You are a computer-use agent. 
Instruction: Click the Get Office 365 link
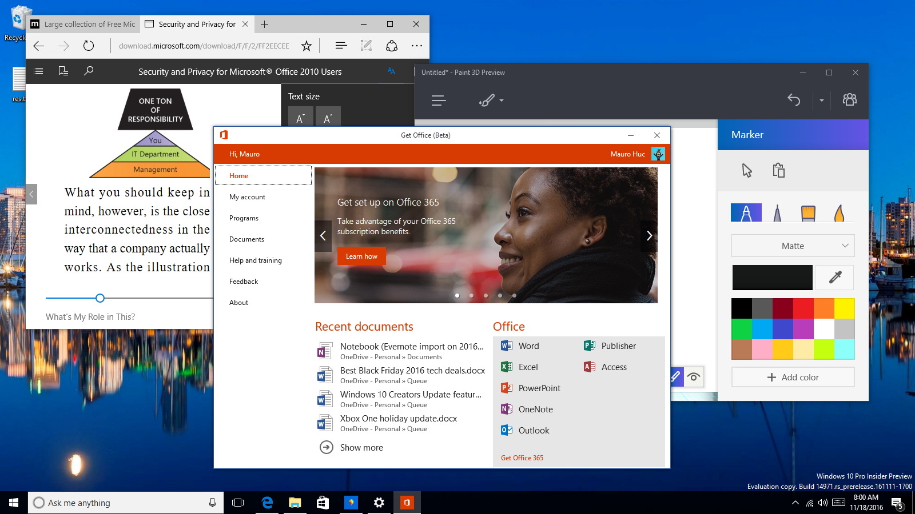pos(522,457)
